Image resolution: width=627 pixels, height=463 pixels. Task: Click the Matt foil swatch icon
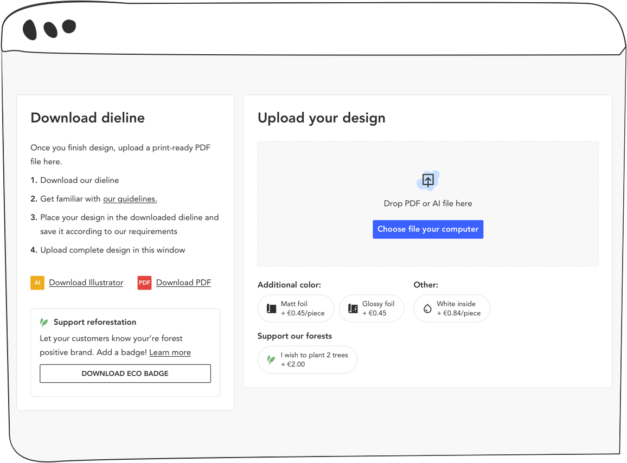(x=272, y=308)
